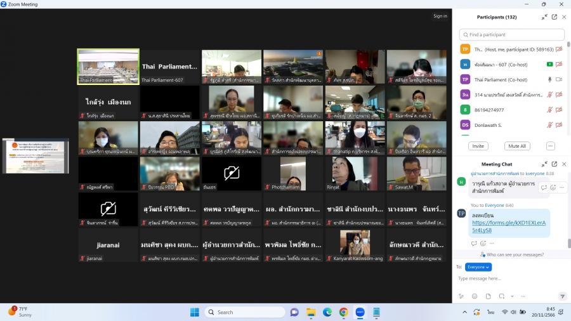
Task: Click the Meeting Chat scrollbar
Action: [x=568, y=244]
